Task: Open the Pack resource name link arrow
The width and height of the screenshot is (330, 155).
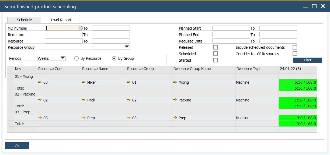Action: pos(84,100)
